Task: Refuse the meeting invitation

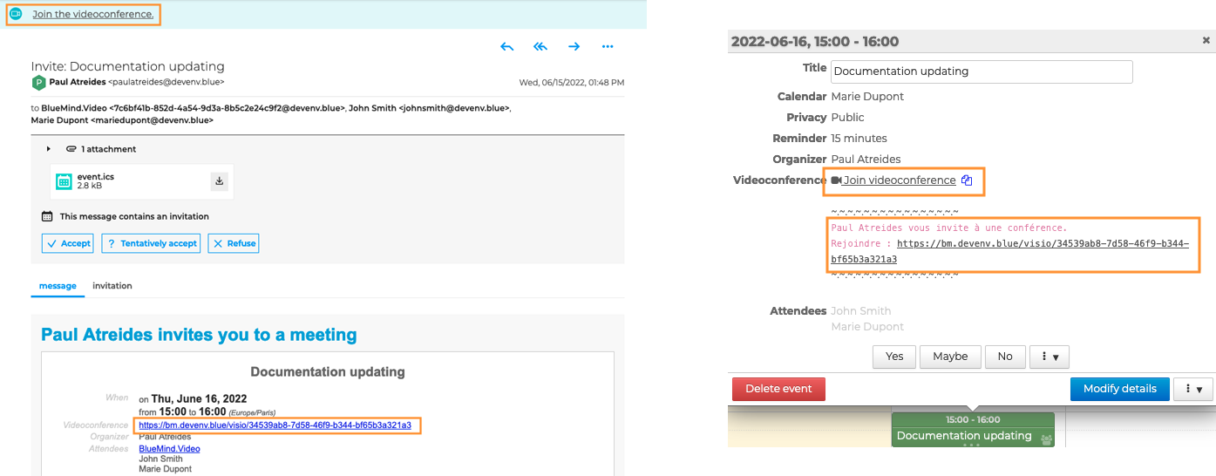Action: 234,243
